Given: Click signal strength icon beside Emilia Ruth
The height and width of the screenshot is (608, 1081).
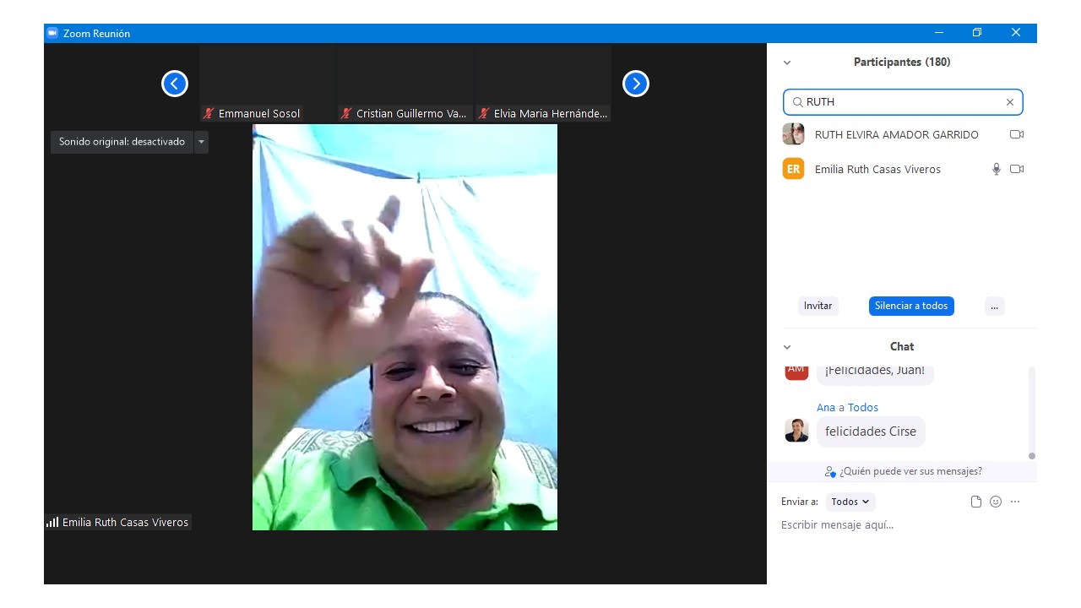Looking at the screenshot, I should [52, 523].
